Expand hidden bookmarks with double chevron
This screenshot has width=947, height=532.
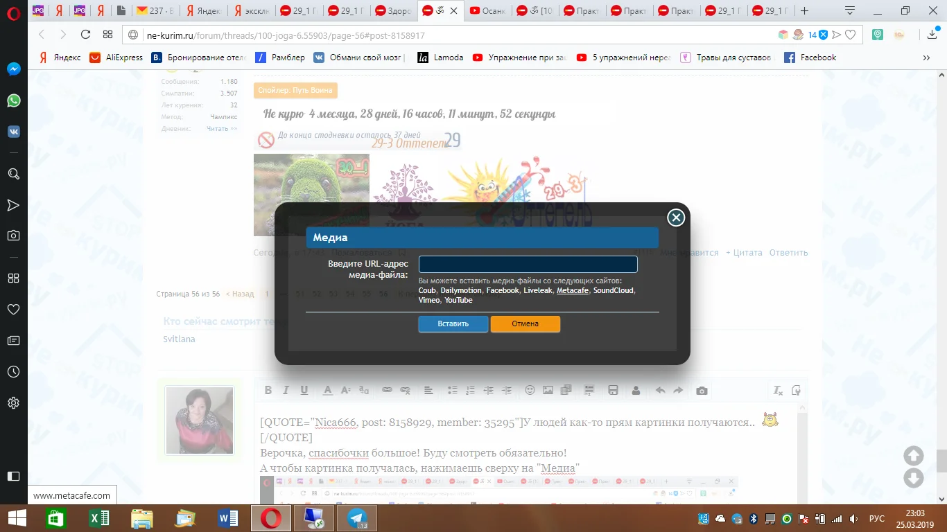click(x=926, y=57)
